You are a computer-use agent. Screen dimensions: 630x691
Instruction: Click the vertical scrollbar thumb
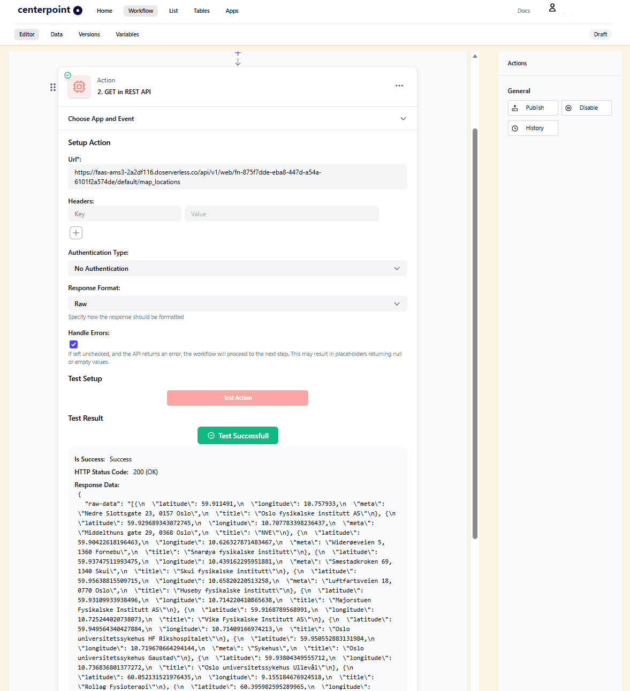tap(475, 333)
